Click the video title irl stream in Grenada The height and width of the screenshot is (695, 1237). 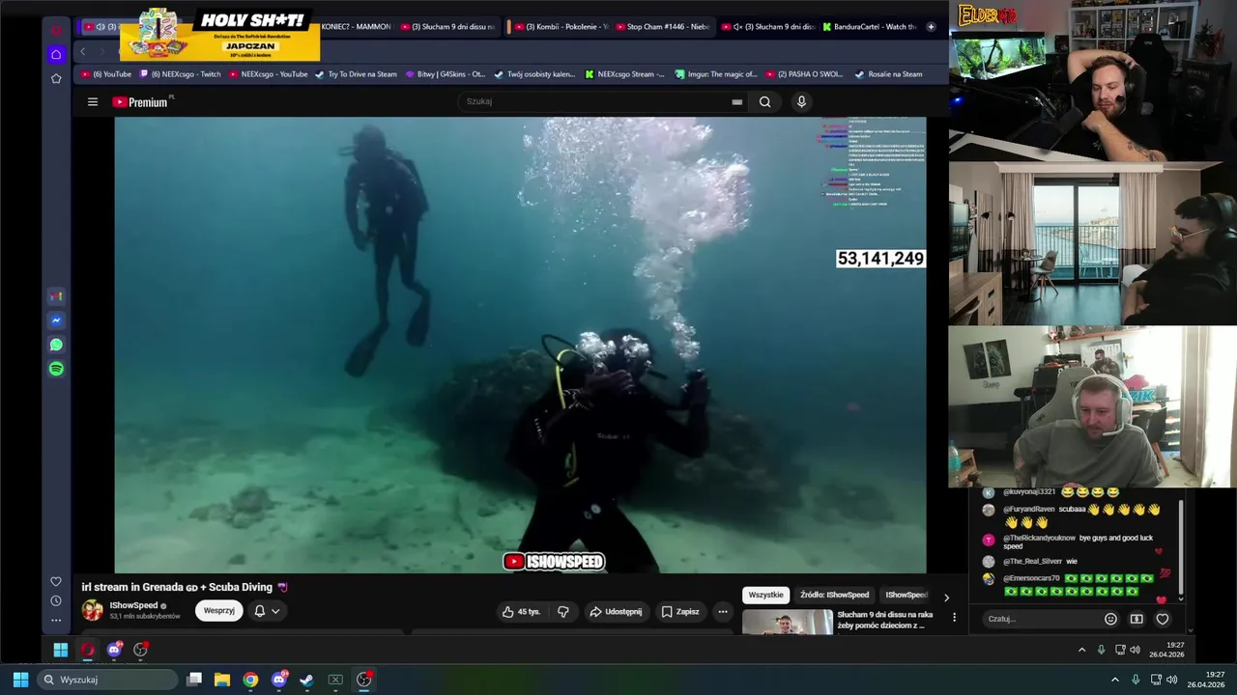coord(184,587)
